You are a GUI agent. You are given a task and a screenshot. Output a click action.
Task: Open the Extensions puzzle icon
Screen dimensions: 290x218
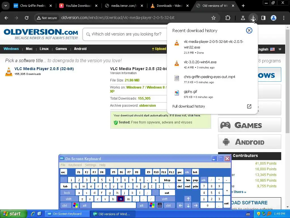tap(228, 18)
